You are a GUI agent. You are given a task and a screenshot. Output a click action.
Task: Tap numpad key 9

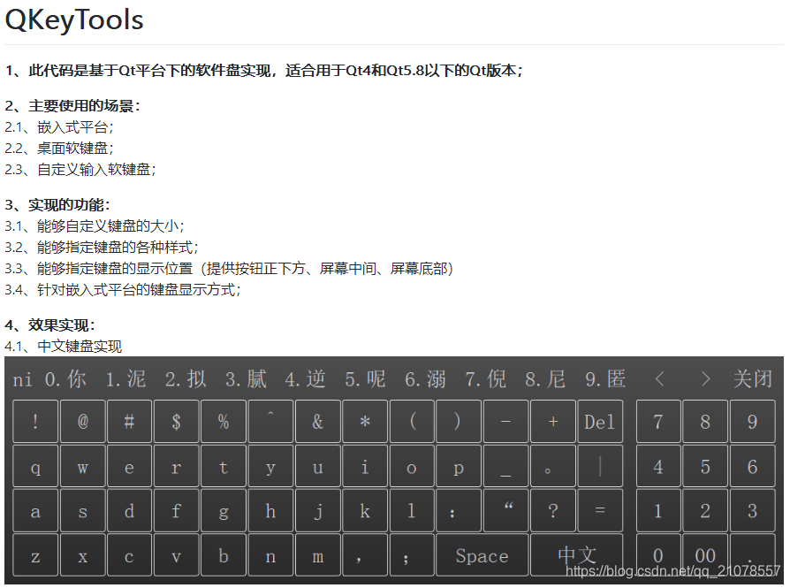coord(752,421)
